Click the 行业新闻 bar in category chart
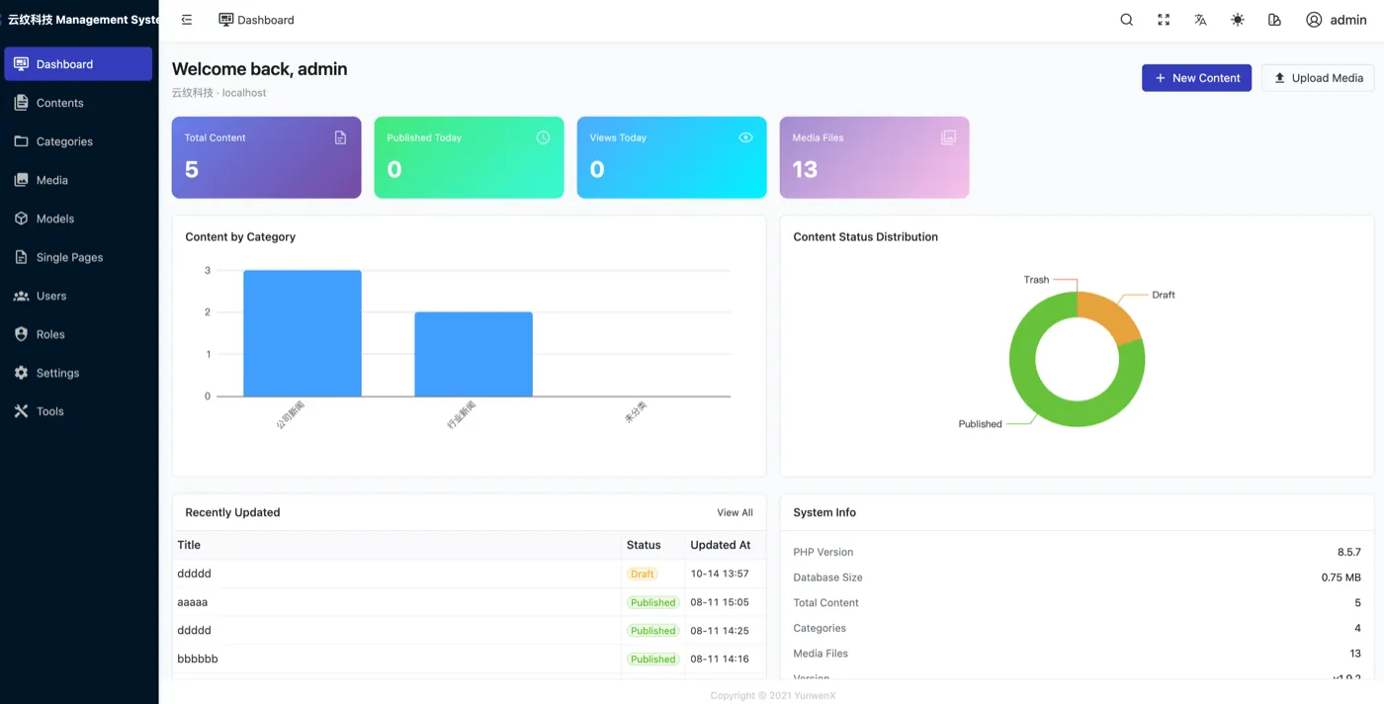The width and height of the screenshot is (1384, 704). (474, 354)
